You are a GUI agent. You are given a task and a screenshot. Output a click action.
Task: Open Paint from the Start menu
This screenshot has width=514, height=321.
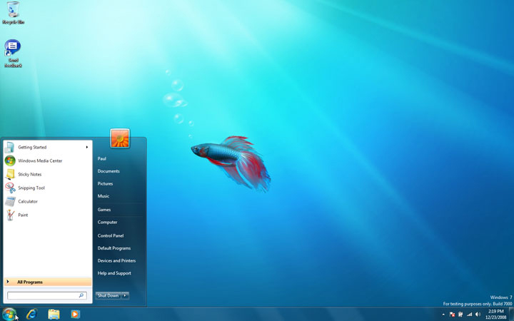pyautogui.click(x=23, y=215)
